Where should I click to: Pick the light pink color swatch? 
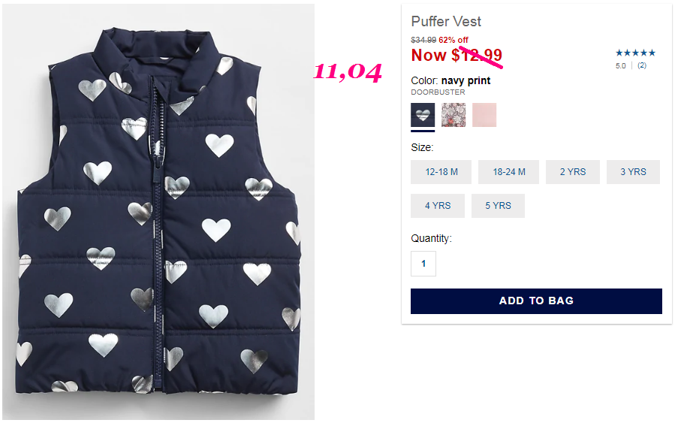[484, 114]
